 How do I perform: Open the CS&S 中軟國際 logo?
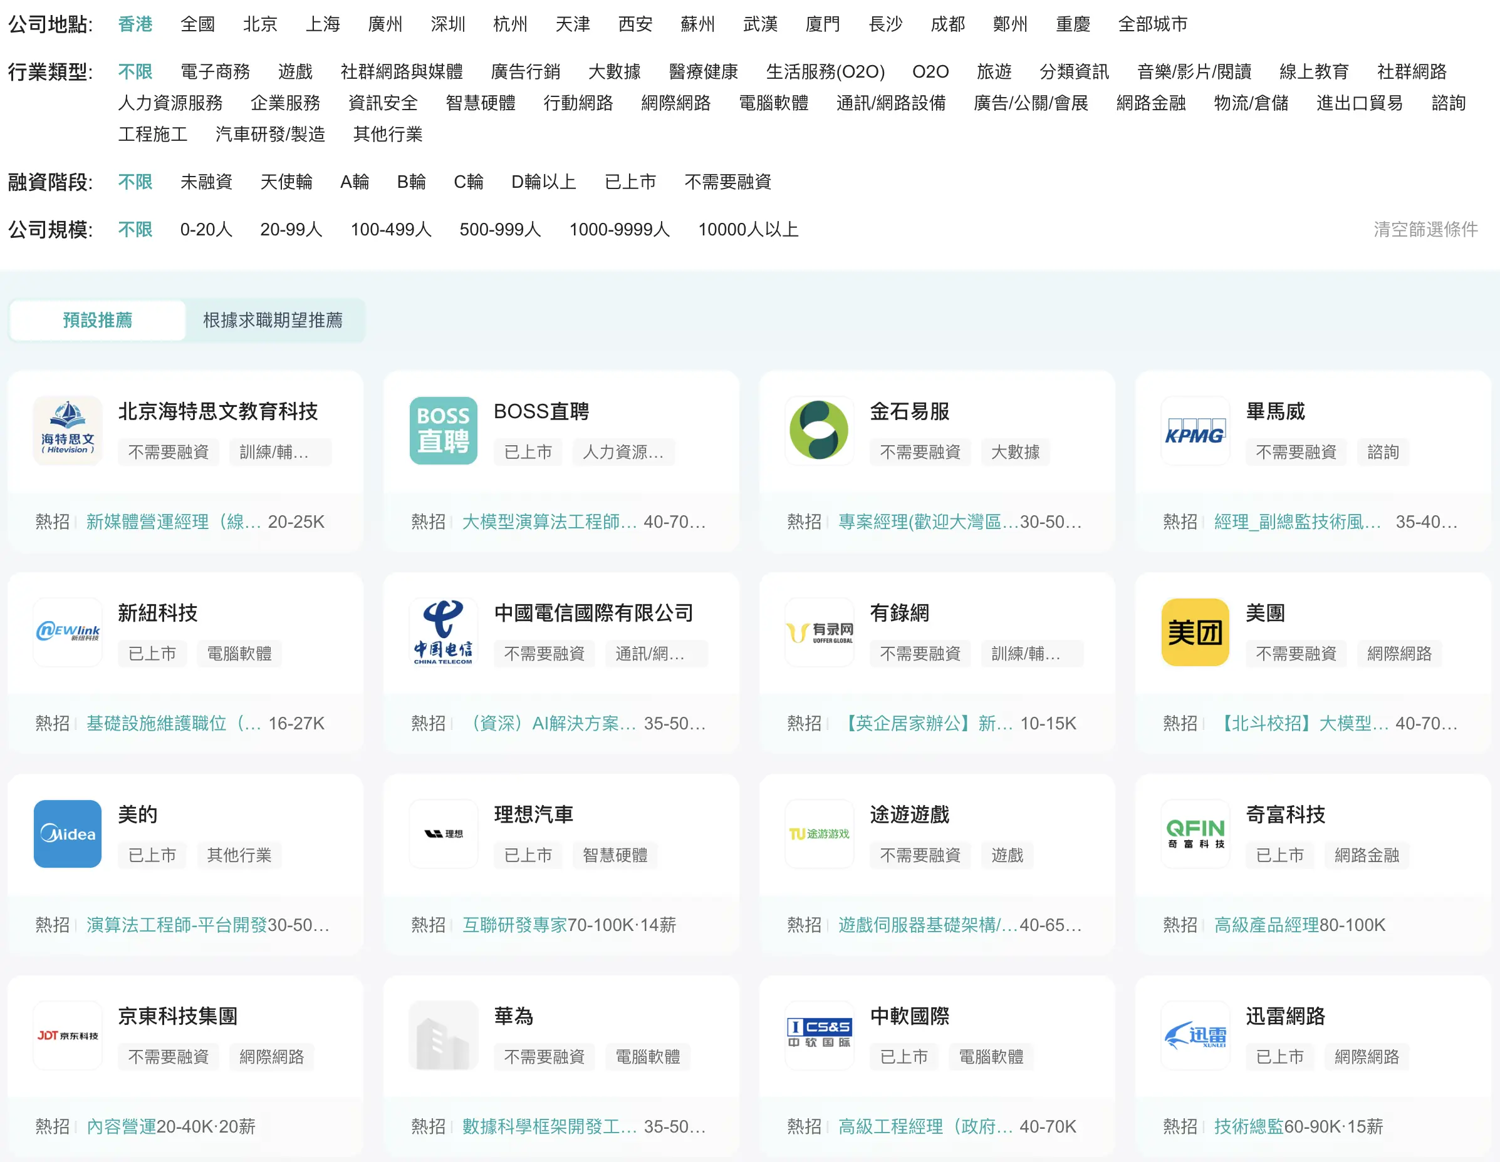[x=819, y=1035]
